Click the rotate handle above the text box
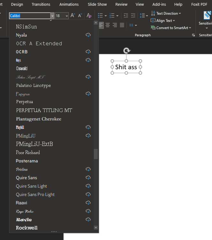 tap(127, 51)
